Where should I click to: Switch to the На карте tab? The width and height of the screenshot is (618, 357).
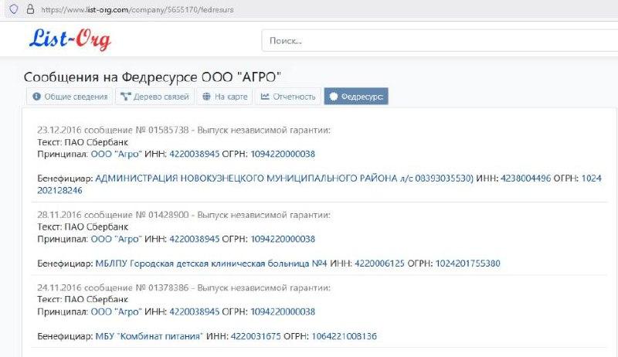coord(225,97)
